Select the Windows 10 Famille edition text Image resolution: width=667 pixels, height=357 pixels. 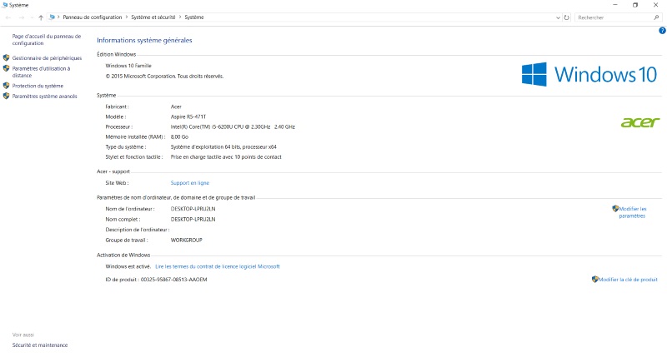(128, 66)
